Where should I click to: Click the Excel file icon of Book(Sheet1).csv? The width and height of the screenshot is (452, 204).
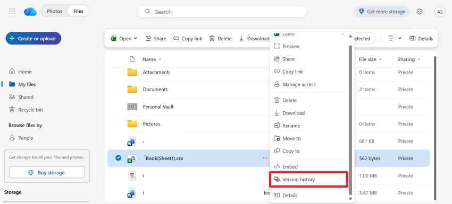132,159
